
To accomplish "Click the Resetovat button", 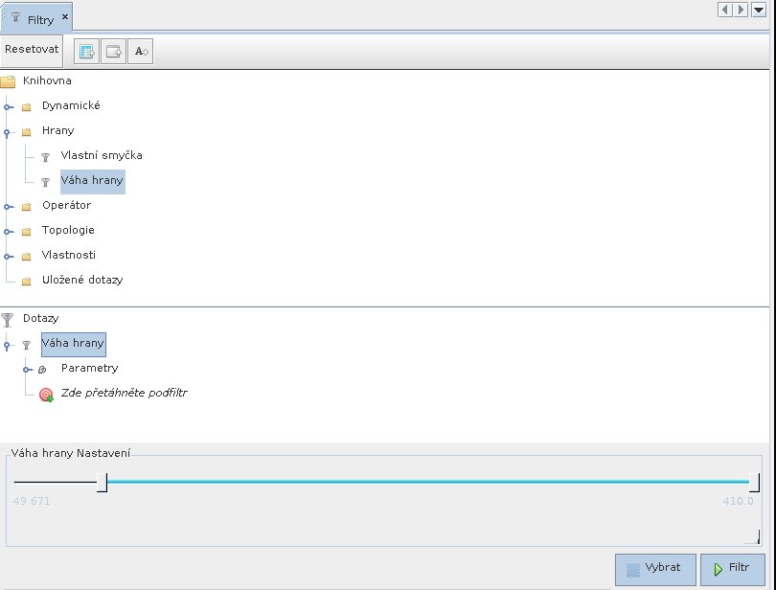I will point(32,50).
